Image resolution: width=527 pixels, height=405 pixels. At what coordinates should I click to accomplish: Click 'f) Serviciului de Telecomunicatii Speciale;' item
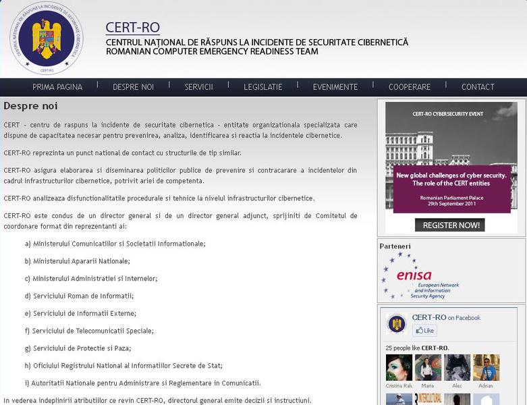(x=89, y=331)
